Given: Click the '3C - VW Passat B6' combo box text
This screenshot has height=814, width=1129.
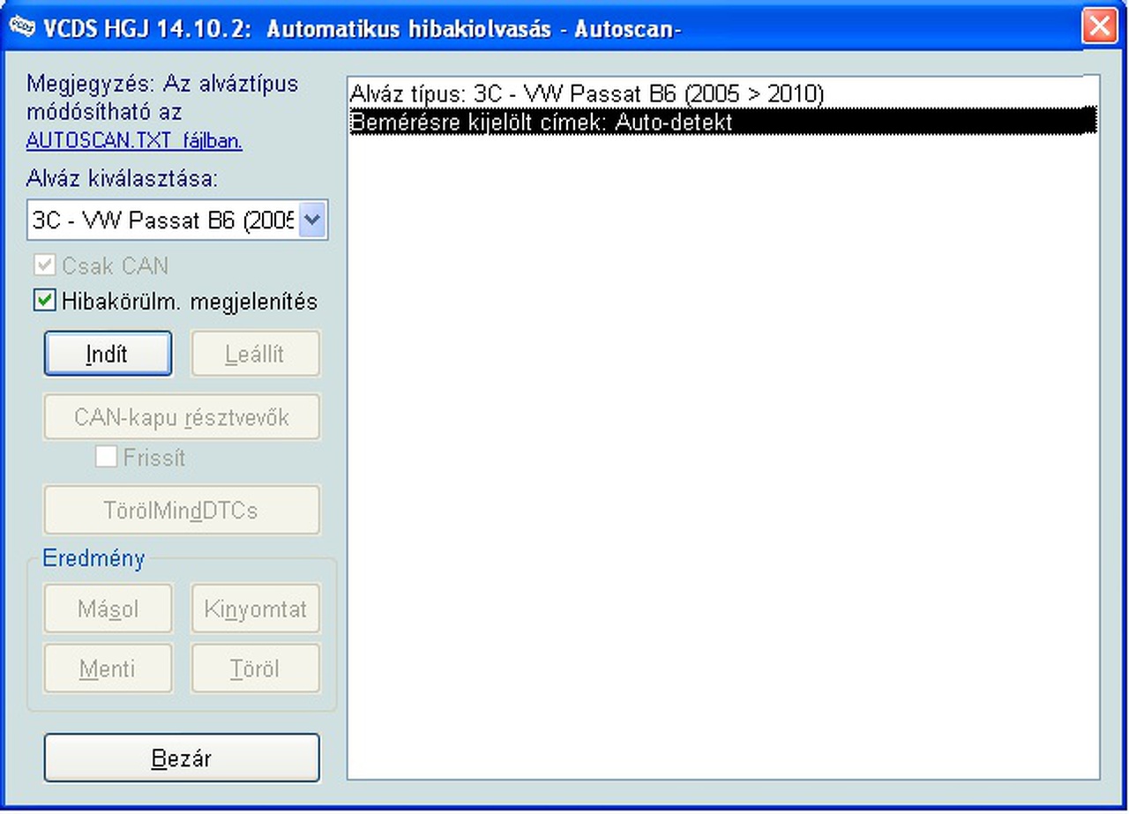Looking at the screenshot, I should [164, 220].
